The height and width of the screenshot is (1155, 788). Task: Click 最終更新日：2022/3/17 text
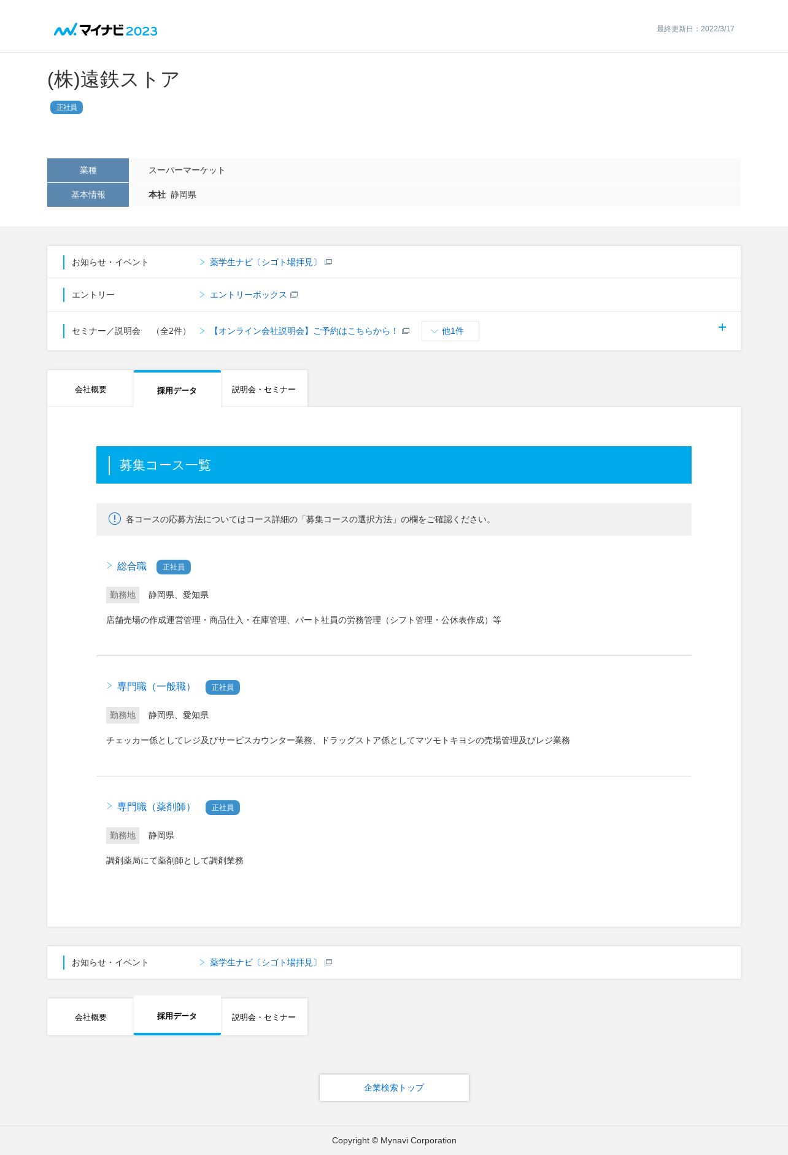point(695,29)
